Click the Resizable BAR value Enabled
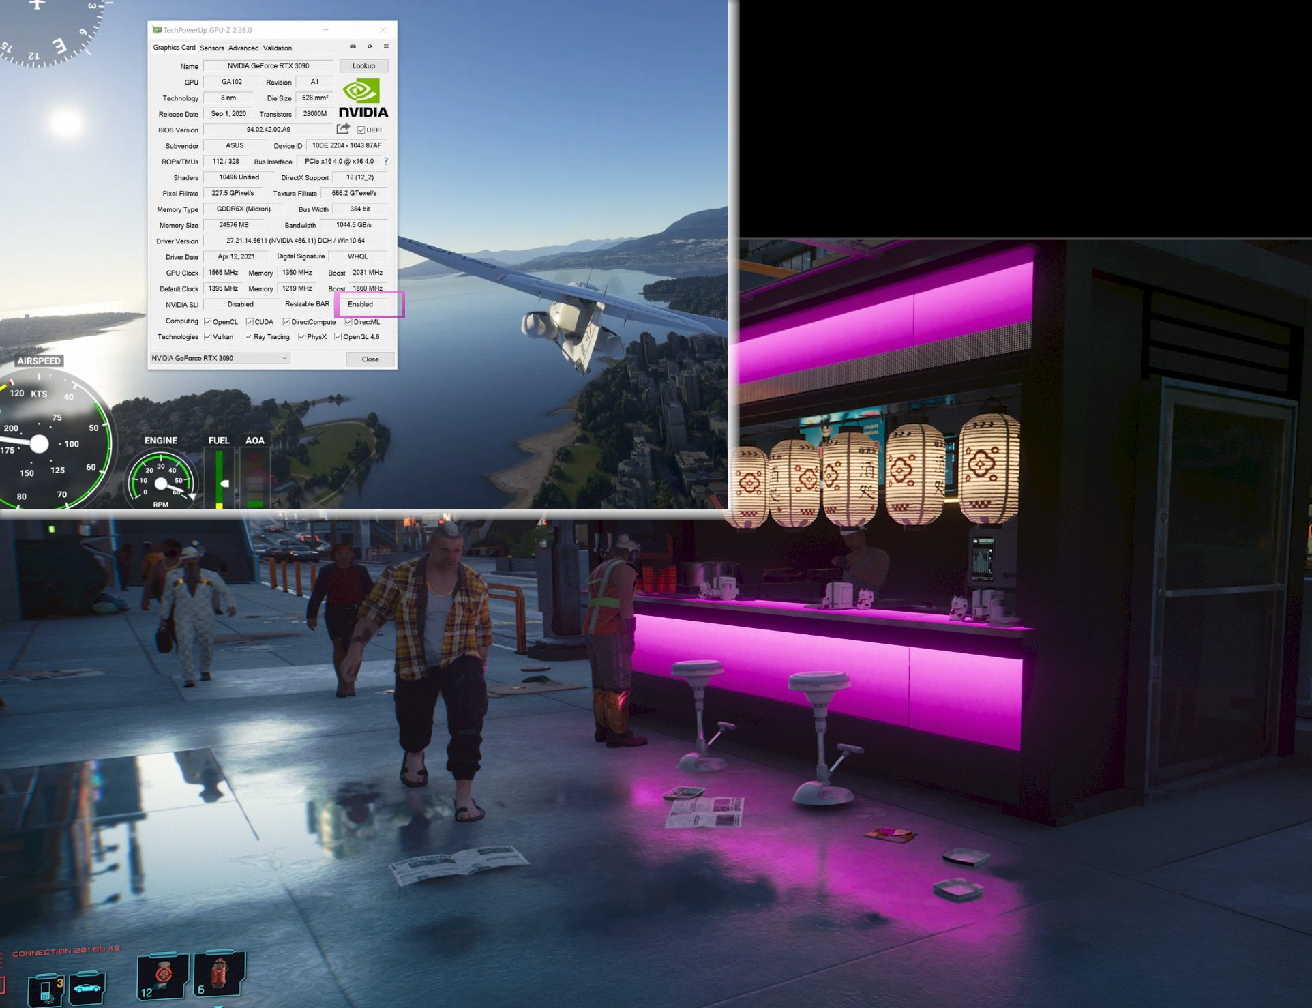This screenshot has width=1312, height=1008. tap(360, 305)
